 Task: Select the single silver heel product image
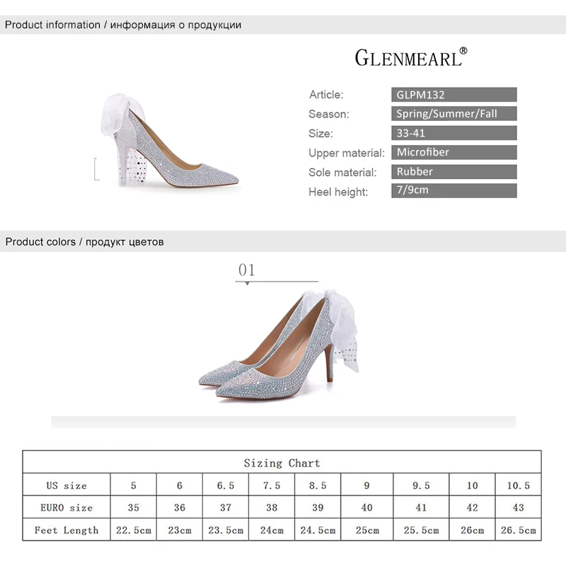click(169, 141)
